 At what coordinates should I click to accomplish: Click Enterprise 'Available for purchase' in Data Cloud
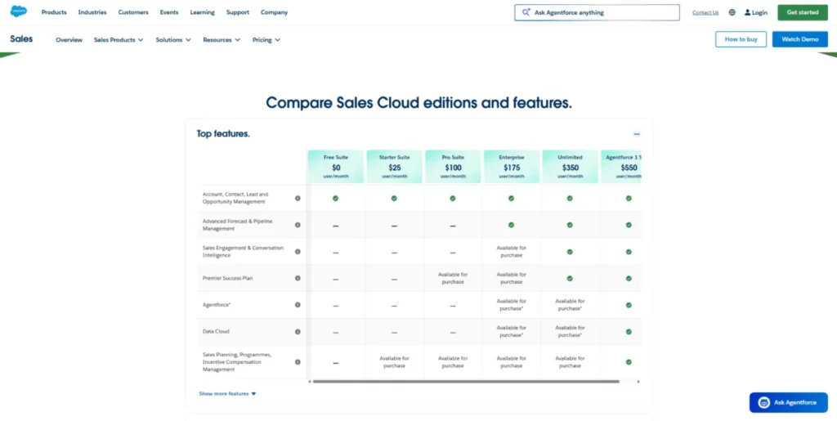point(512,331)
